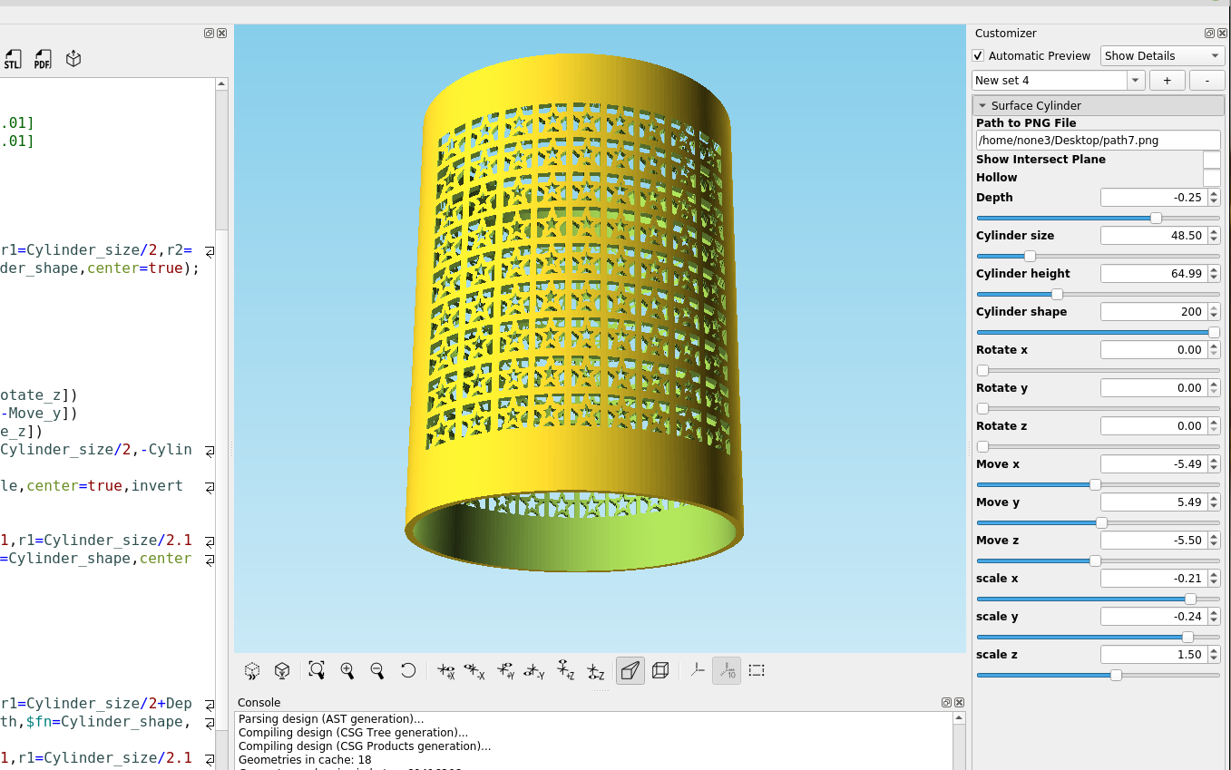Screen dimensions: 1231x770
Task: Uncheck Automatic Preview in the Customizer
Action: click(978, 55)
